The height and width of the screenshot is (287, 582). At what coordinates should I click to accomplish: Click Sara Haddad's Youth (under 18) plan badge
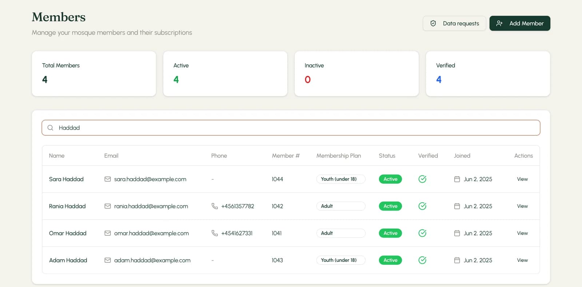click(341, 179)
